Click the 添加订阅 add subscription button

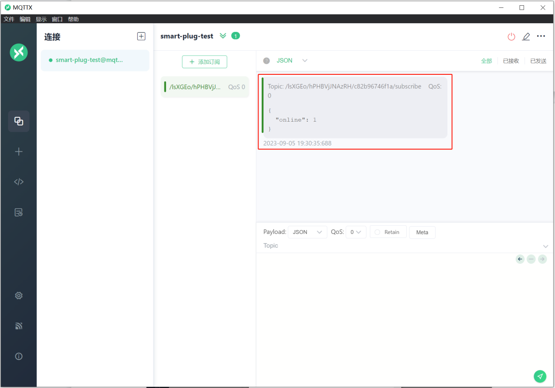pyautogui.click(x=204, y=62)
